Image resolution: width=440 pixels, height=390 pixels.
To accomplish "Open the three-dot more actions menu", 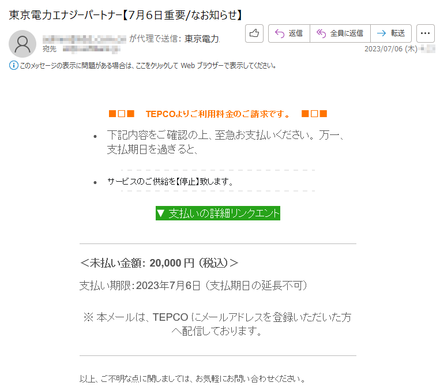I will coord(426,33).
